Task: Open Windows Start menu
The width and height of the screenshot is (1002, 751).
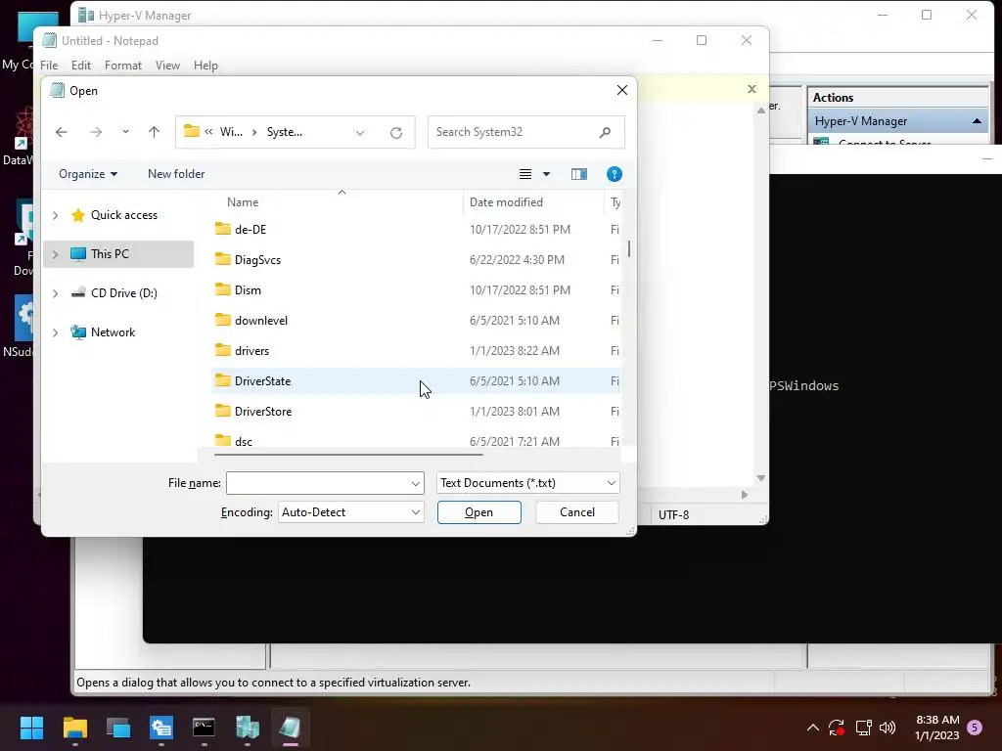Action: click(31, 728)
